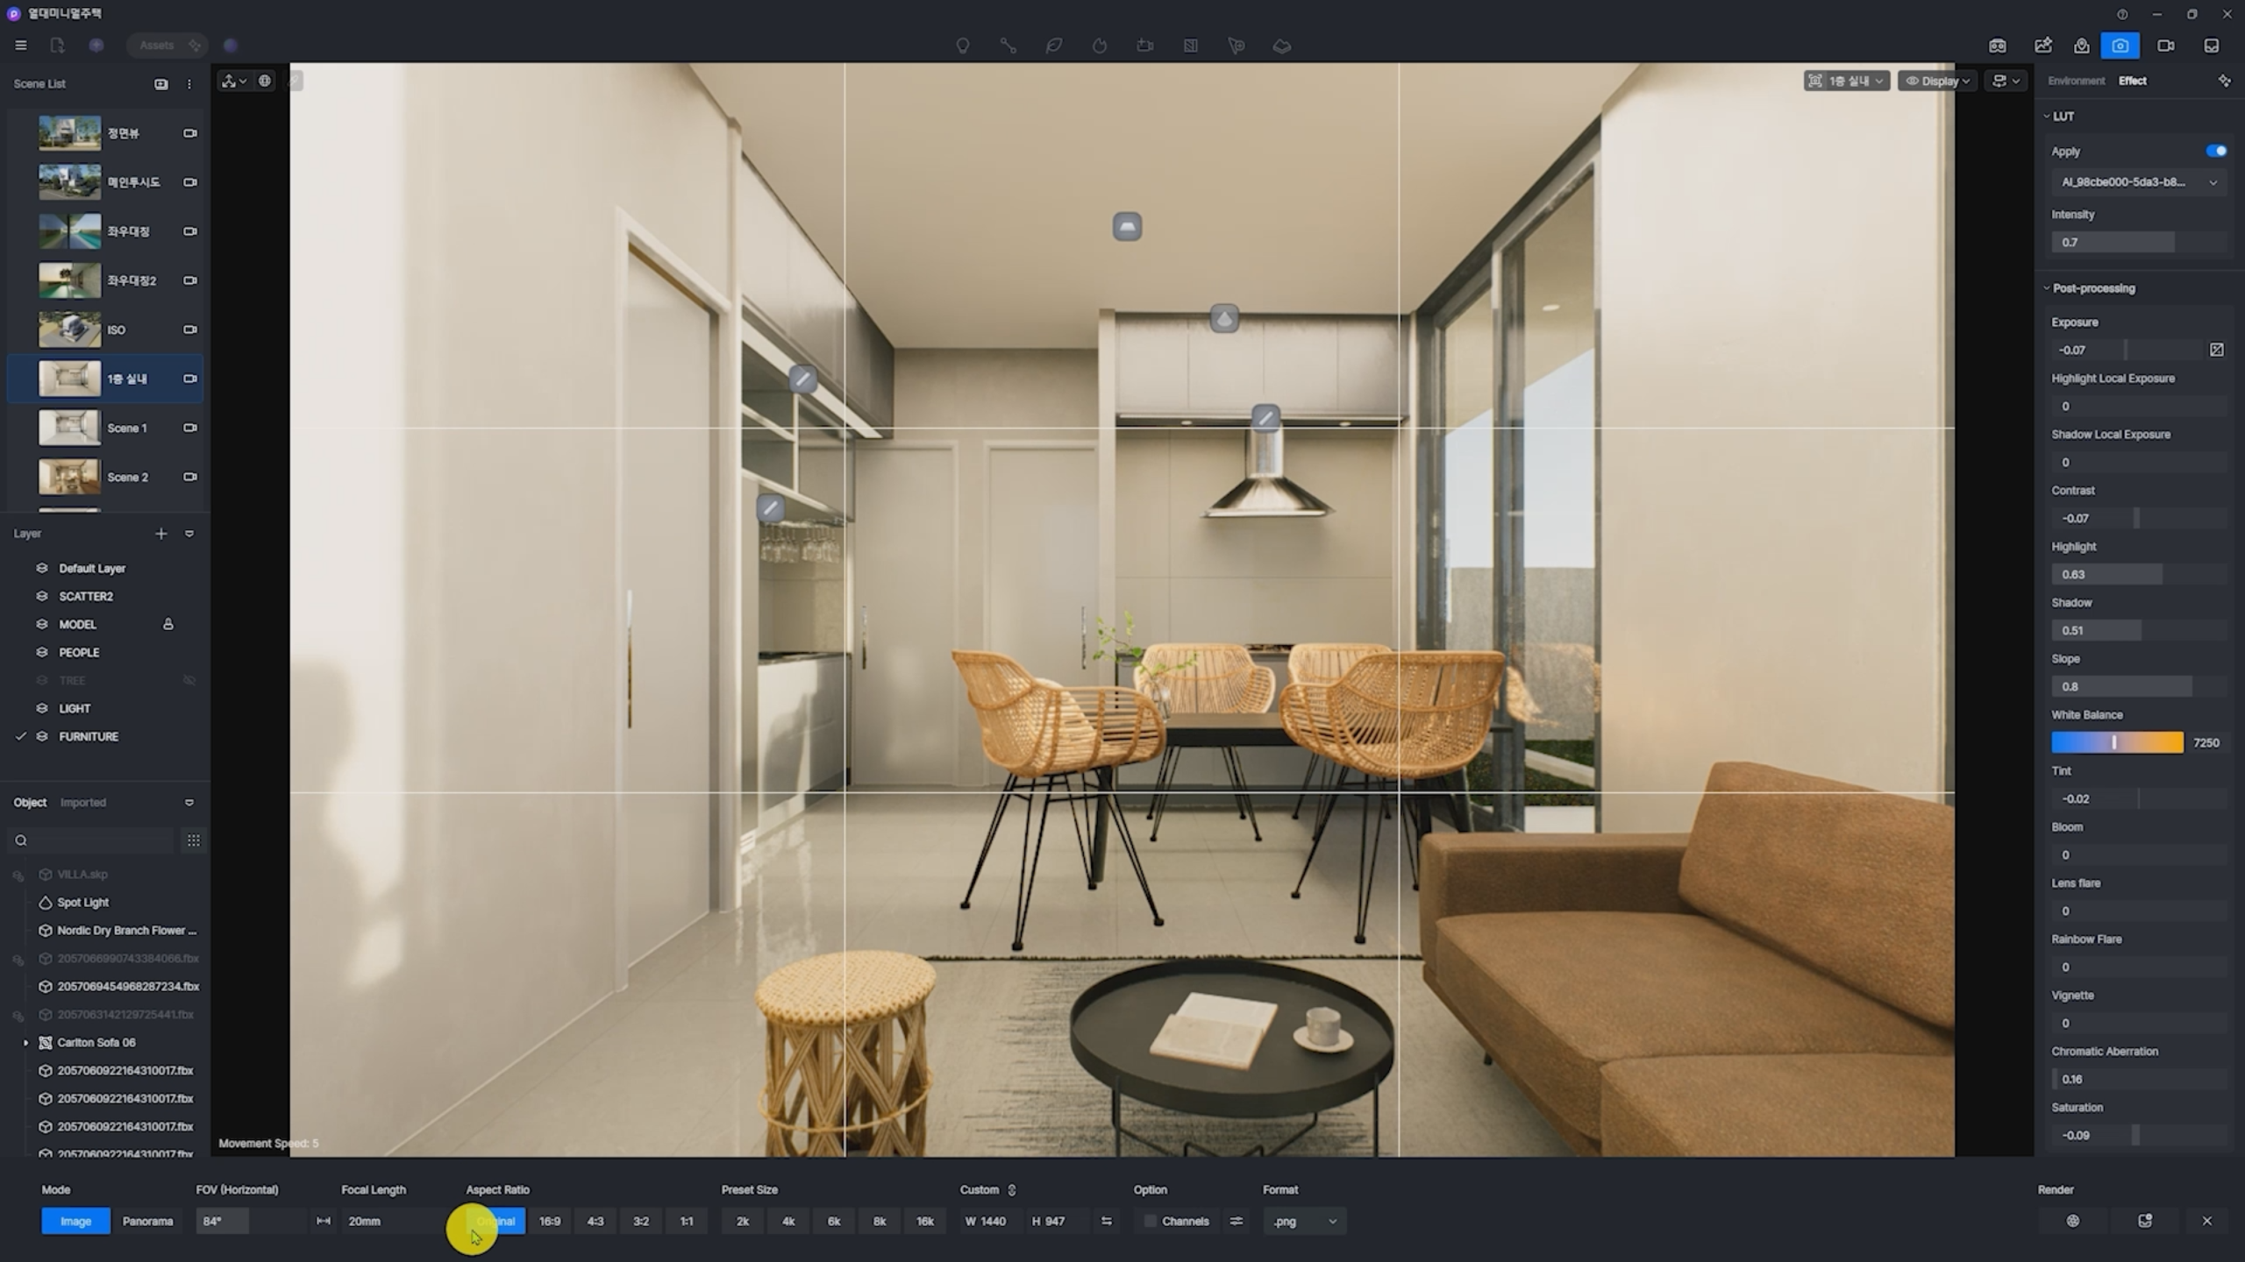2245x1262 pixels.
Task: Click the FOV width link icon
Action: [324, 1221]
